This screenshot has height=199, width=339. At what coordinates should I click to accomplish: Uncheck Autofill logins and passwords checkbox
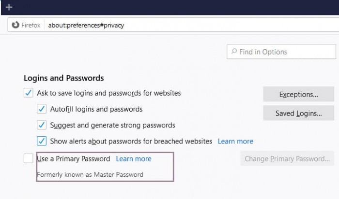click(42, 109)
